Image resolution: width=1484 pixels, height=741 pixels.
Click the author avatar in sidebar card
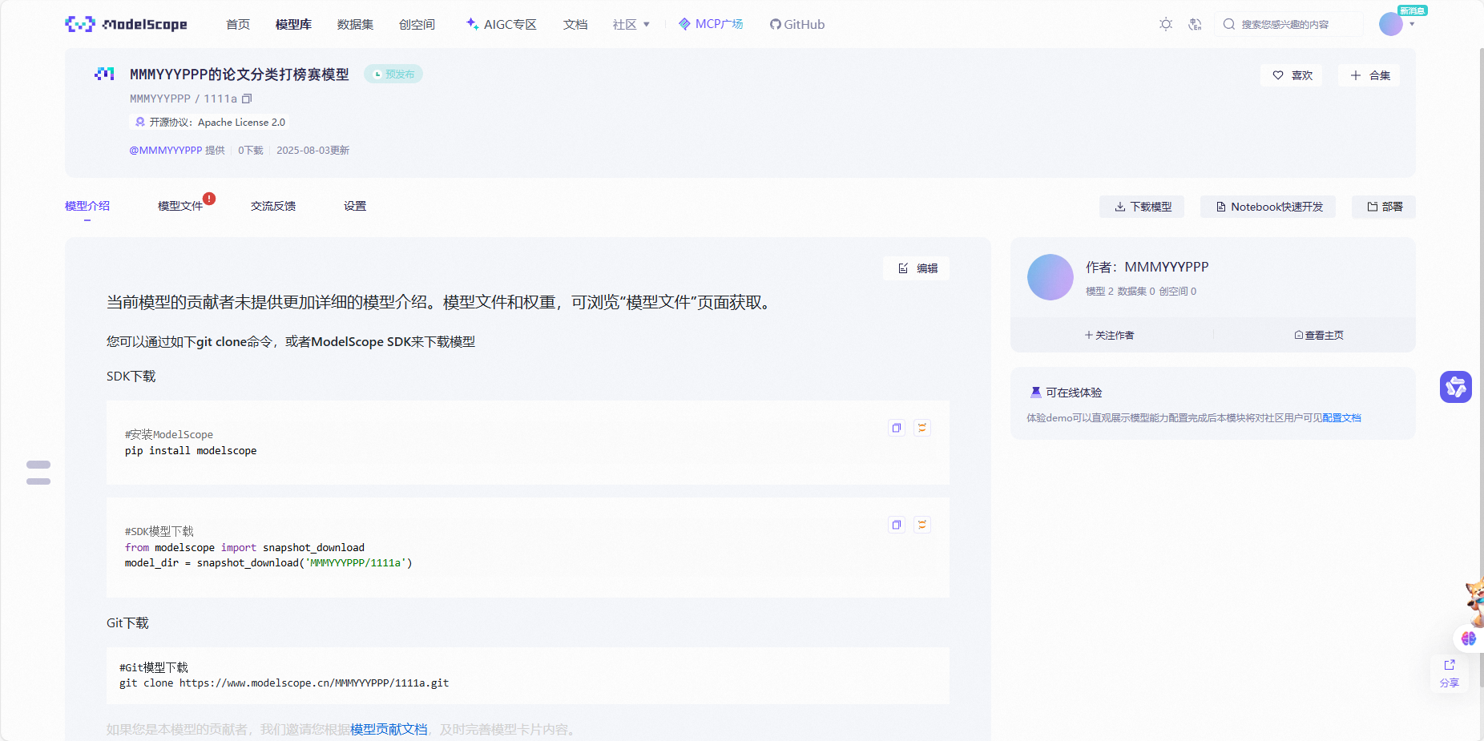tap(1050, 277)
